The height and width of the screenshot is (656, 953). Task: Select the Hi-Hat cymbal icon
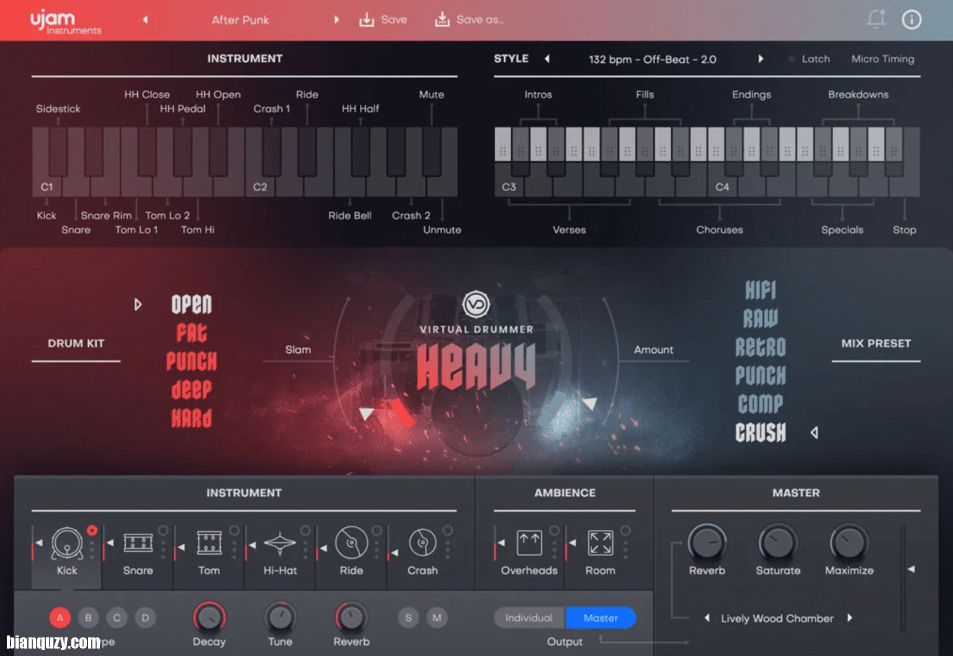pyautogui.click(x=280, y=544)
